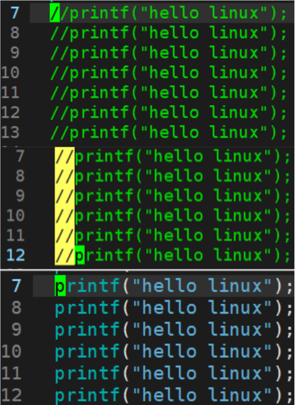Click commented printf on line 8 in the unhighlighted commented snippet
Viewport: 295px width, 405px height.
point(168,33)
